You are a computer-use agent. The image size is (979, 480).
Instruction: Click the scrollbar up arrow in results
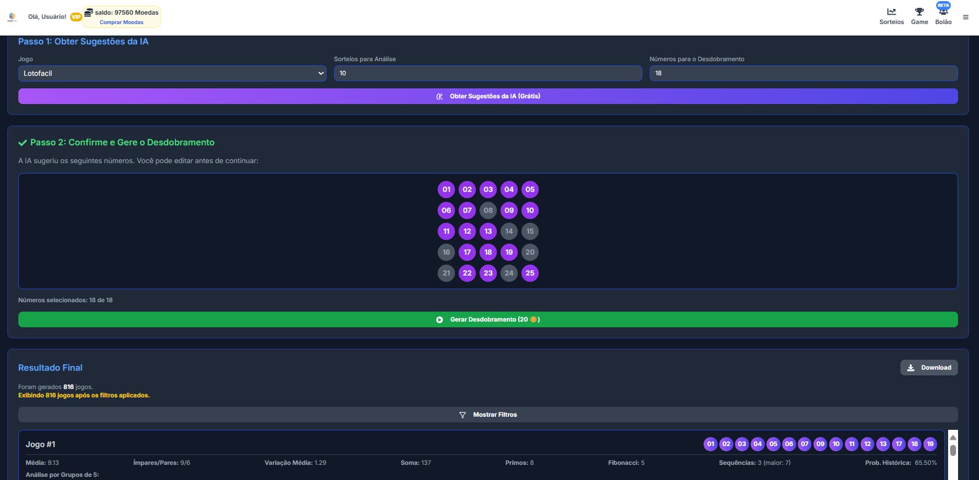[x=953, y=438]
